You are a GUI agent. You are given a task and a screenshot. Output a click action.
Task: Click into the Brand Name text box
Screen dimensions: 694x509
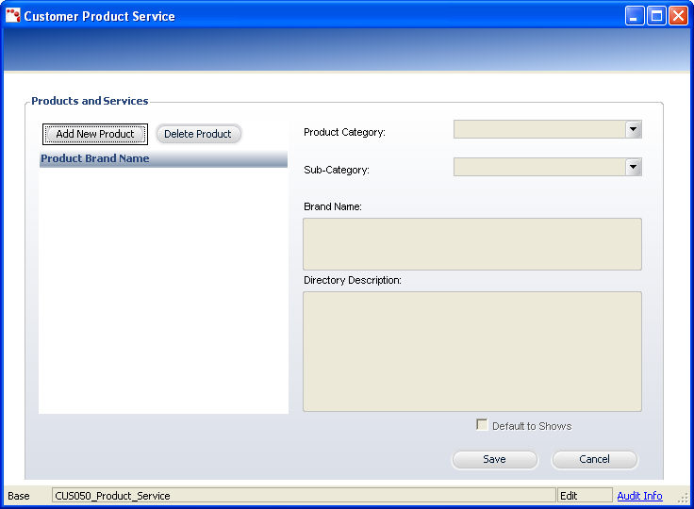[471, 244]
